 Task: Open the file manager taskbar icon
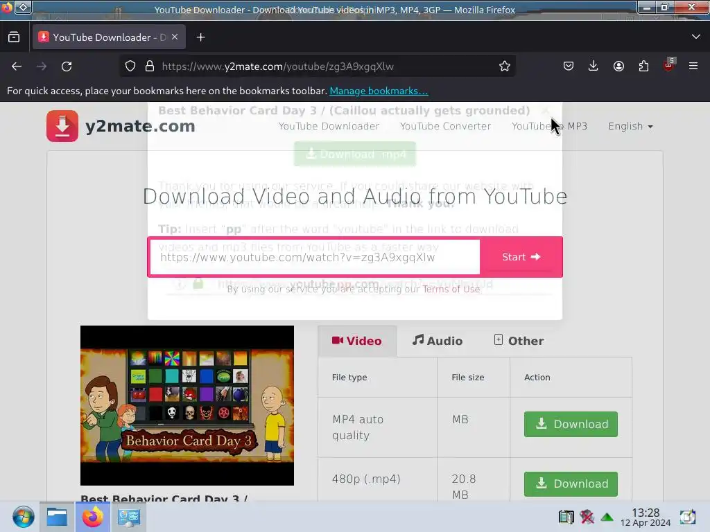tap(57, 517)
